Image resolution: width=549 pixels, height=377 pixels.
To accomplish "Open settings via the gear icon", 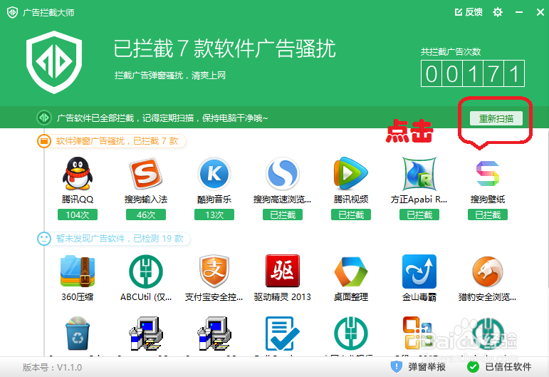I will [498, 12].
